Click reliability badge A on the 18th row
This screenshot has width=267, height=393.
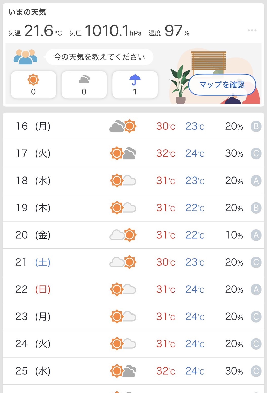coord(256,181)
